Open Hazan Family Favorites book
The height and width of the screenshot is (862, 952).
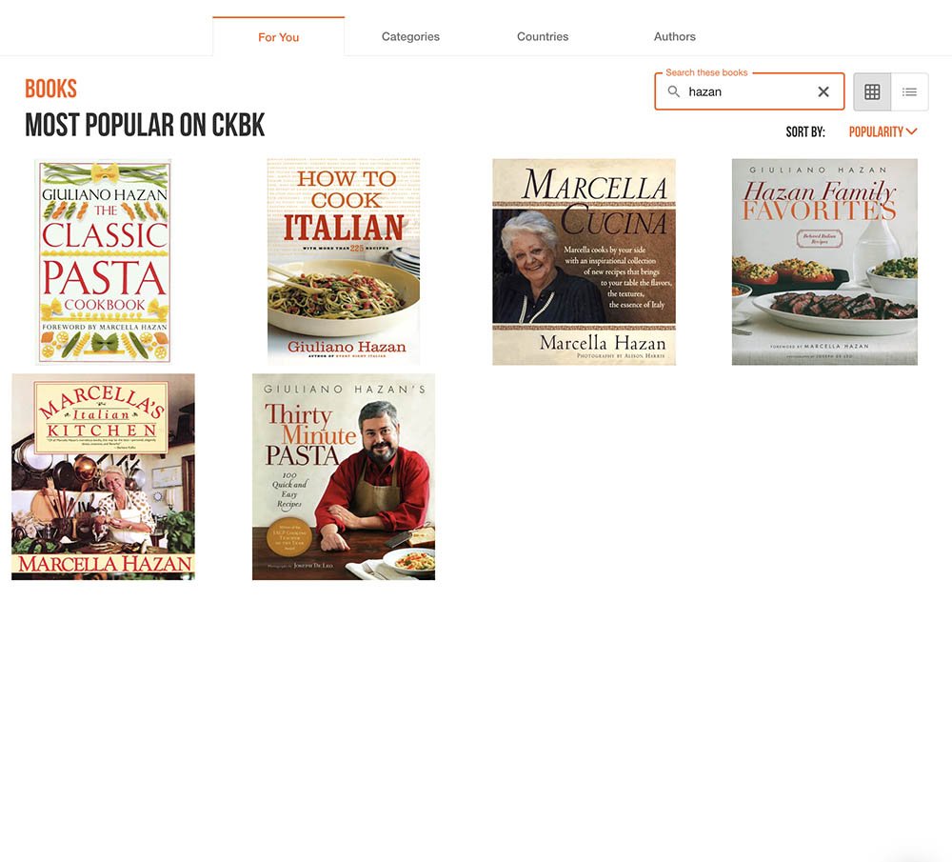(x=824, y=262)
